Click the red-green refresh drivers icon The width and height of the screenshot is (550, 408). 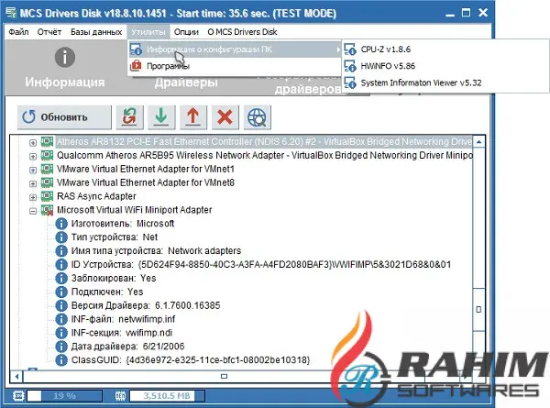[130, 117]
